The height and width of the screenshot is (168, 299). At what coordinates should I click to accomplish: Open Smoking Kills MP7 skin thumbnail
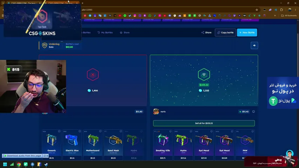[x=163, y=140]
